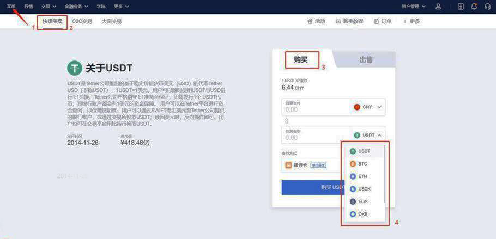The height and width of the screenshot is (239, 496).
Task: Open notifications bell icon
Action: [474, 7]
